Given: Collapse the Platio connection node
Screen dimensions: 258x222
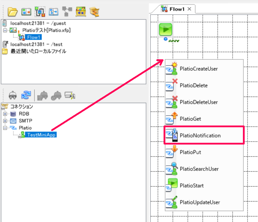Looking at the screenshot, I should [x=5, y=128].
